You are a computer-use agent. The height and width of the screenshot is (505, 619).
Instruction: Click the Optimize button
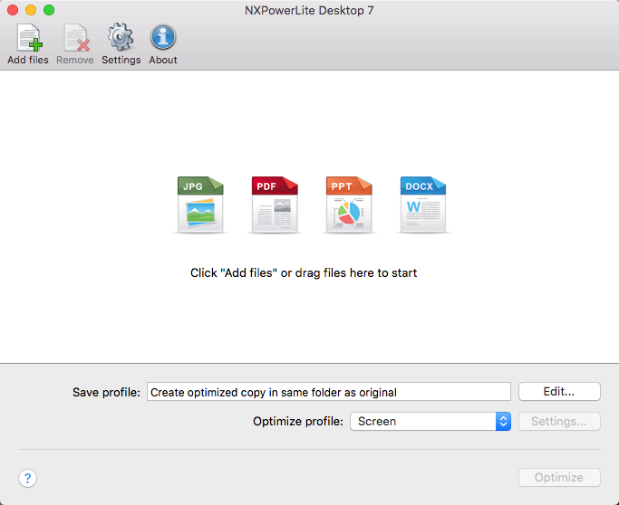(559, 478)
